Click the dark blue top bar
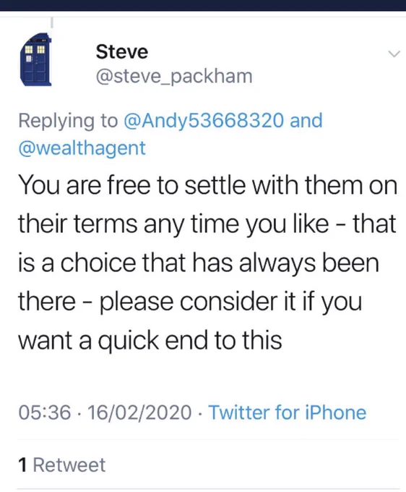Viewport: 406px width, 492px height. point(203,5)
